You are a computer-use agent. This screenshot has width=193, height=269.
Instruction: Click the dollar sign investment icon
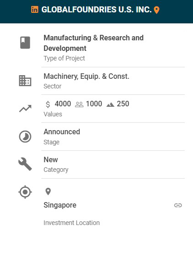click(x=48, y=104)
